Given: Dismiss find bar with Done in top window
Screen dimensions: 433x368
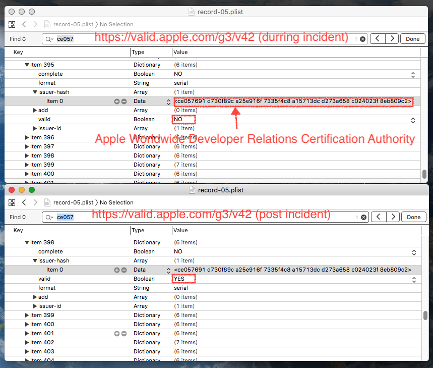Looking at the screenshot, I should click(412, 39).
